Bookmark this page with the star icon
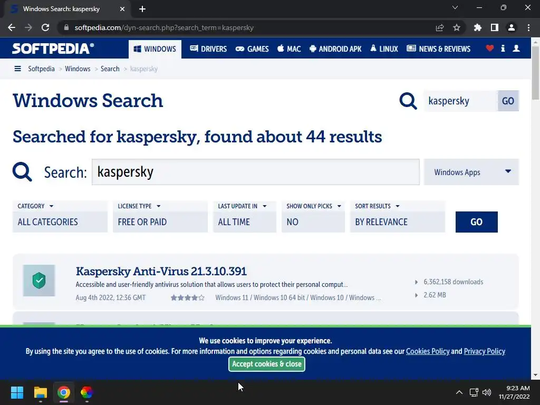This screenshot has width=540, height=405. pos(456,27)
